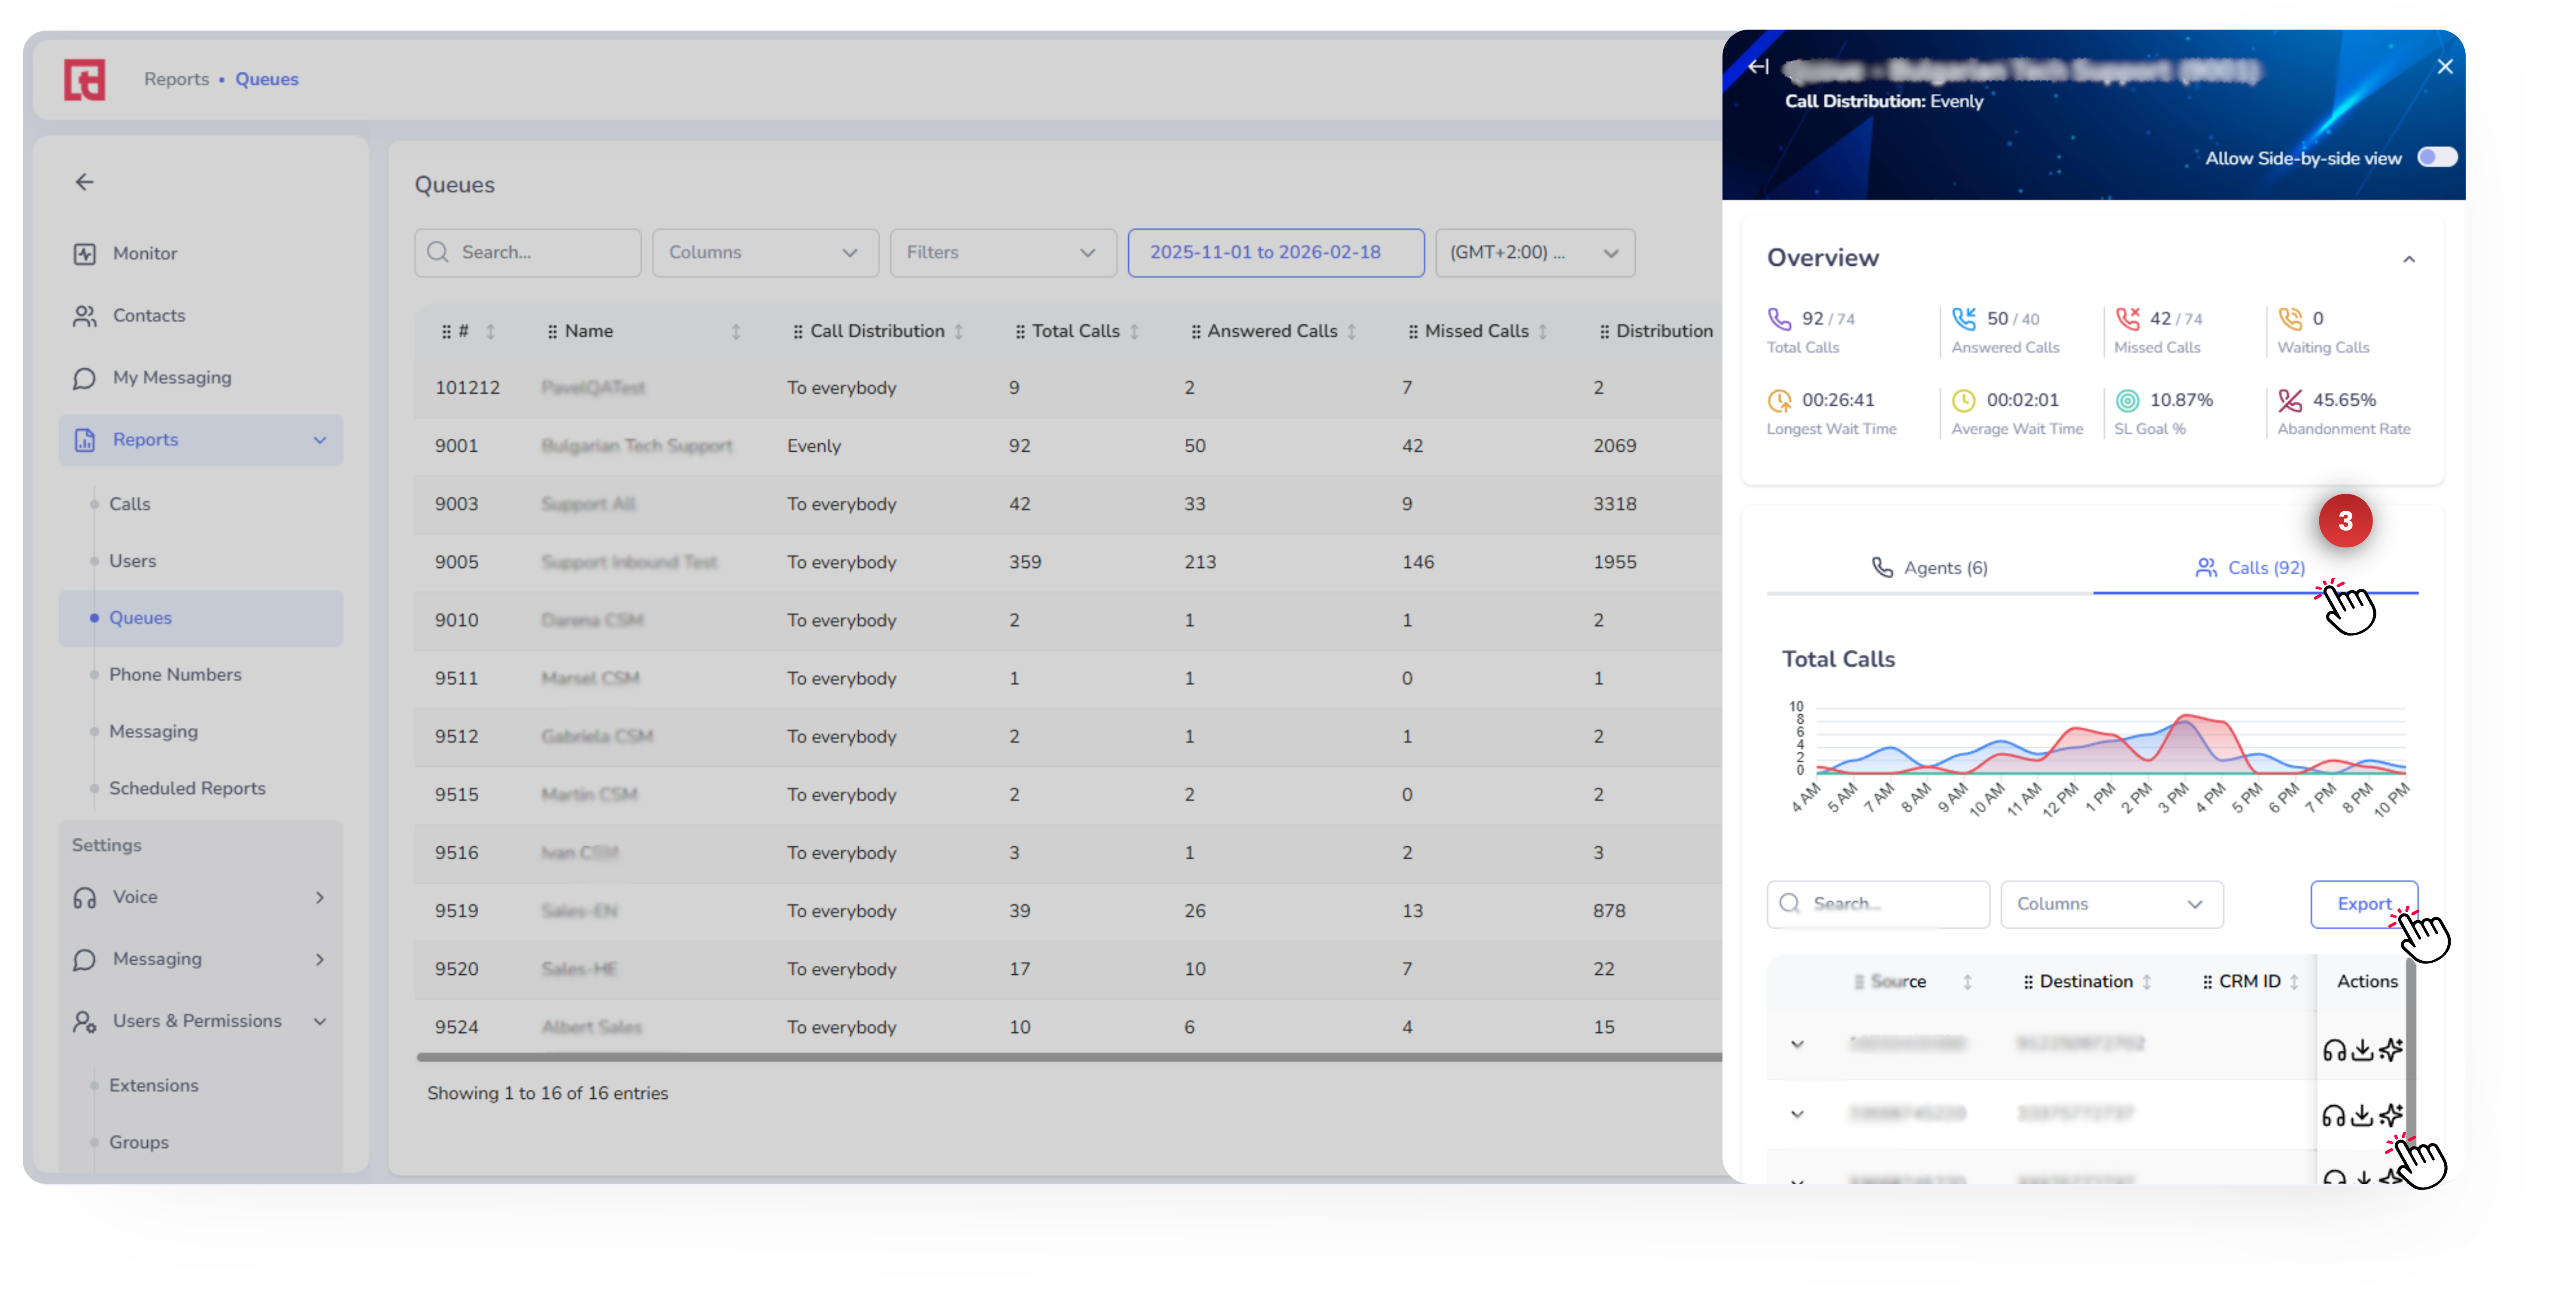Open the Columns dropdown in Queues toolbar
The width and height of the screenshot is (2576, 1295).
click(764, 253)
